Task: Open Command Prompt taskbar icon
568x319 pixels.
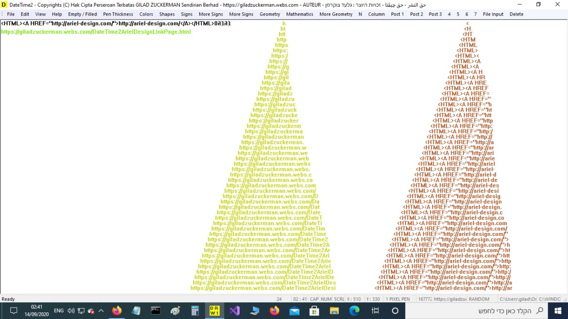Action: pyautogui.click(x=156, y=311)
